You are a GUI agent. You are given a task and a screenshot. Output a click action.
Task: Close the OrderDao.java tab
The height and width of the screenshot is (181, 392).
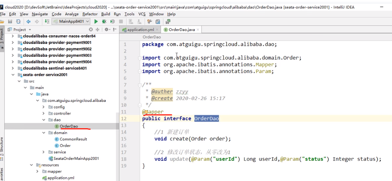pos(199,30)
